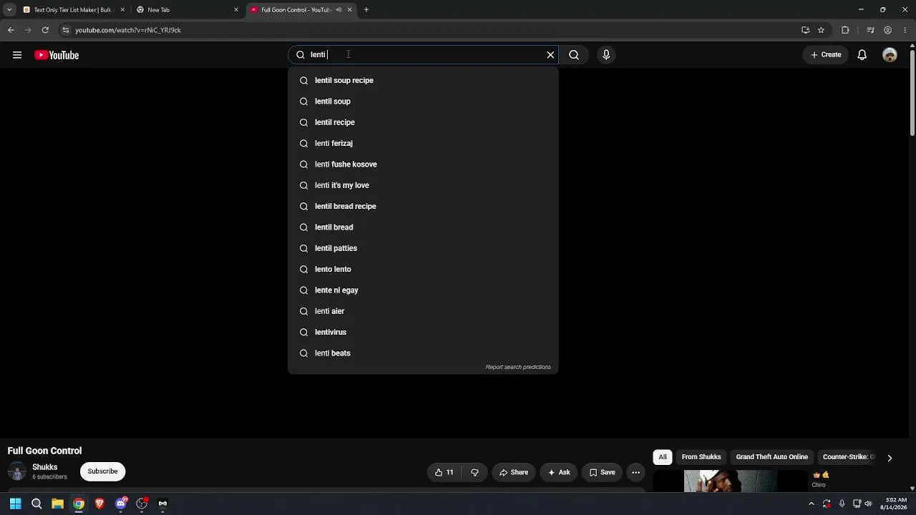Open the media controls icon
The image size is (916, 515).
pos(870,30)
